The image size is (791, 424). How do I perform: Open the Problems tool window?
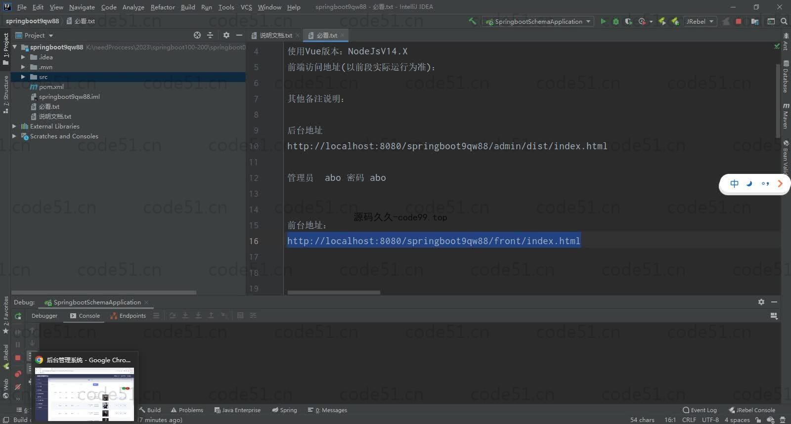pyautogui.click(x=187, y=410)
